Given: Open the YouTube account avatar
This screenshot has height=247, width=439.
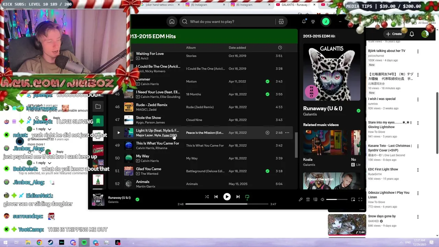Looking at the screenshot, I should (x=425, y=34).
